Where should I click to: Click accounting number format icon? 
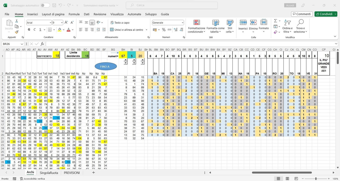(x=155, y=30)
